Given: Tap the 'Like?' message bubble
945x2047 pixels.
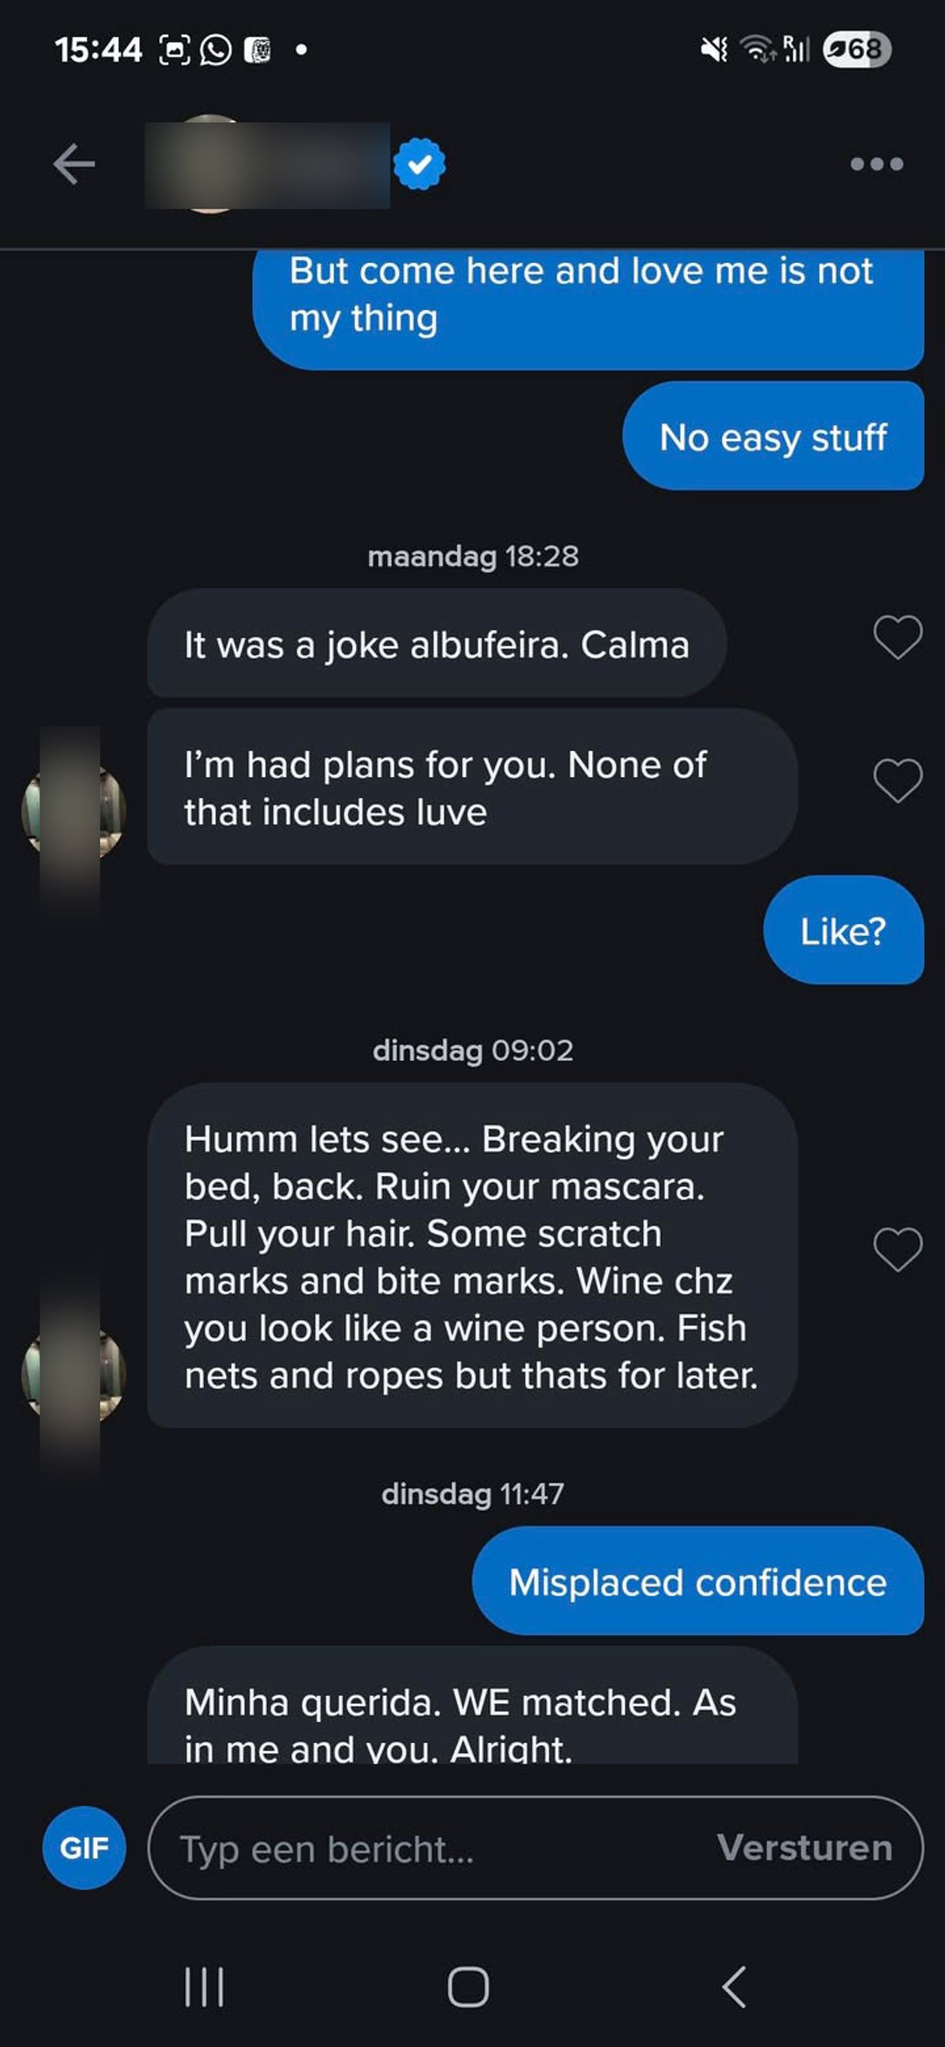Looking at the screenshot, I should pyautogui.click(x=843, y=931).
